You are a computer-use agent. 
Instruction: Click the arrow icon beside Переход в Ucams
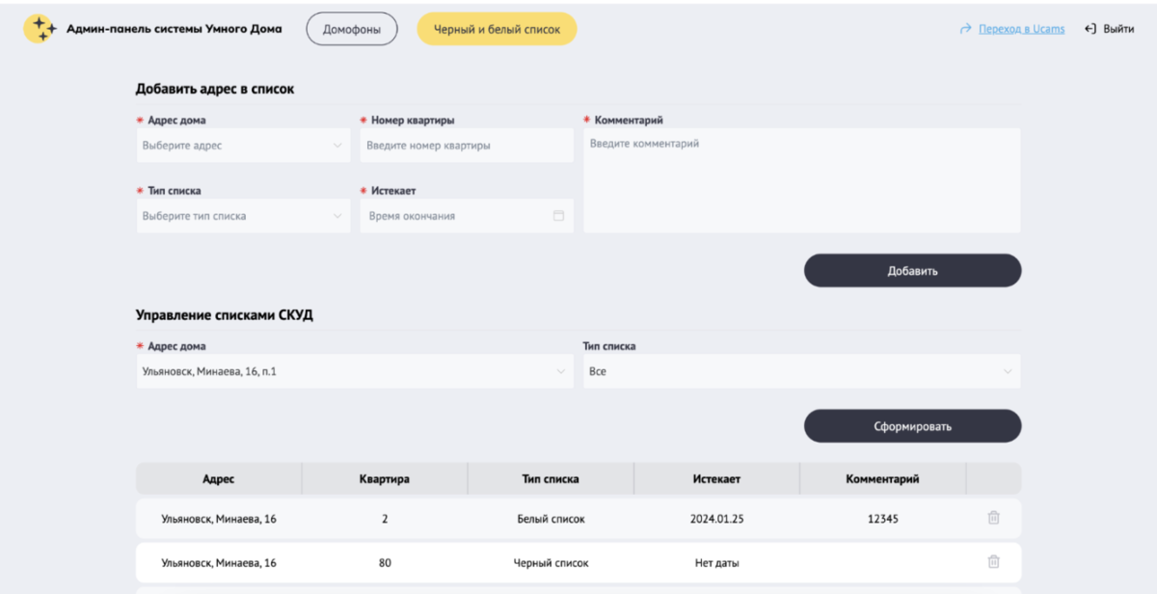coord(965,29)
